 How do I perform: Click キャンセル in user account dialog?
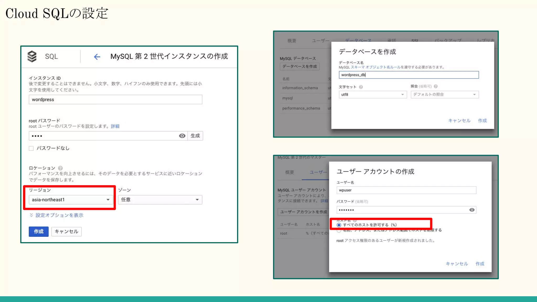click(457, 264)
